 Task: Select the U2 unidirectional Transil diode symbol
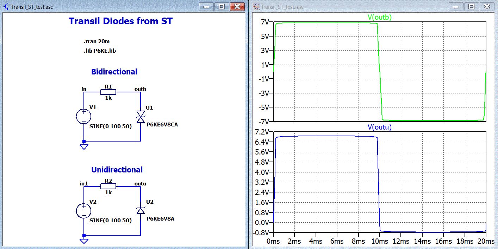click(x=141, y=211)
